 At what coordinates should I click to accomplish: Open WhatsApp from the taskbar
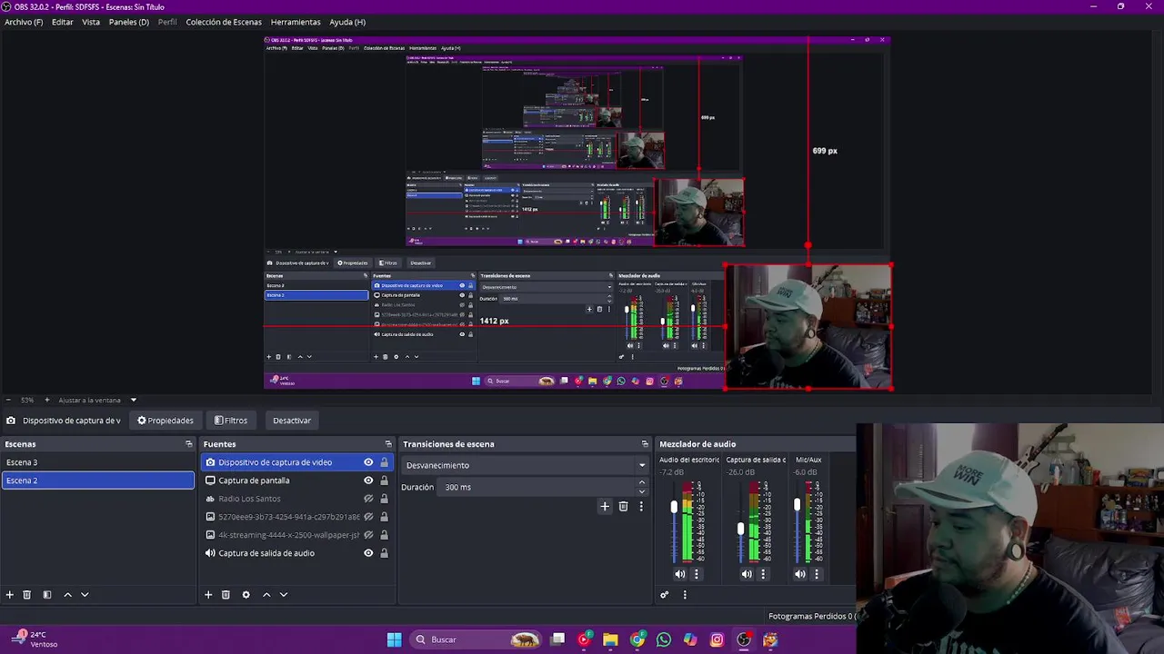[664, 639]
